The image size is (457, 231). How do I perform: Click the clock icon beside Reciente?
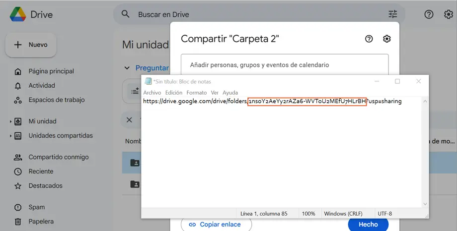(18, 172)
